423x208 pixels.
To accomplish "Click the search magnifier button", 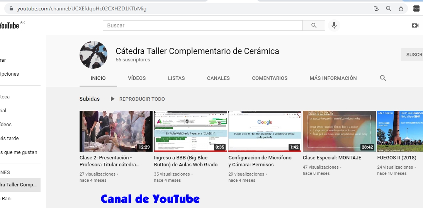I will [x=314, y=25].
